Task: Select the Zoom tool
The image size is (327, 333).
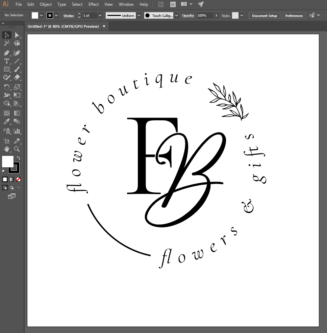Action: point(17,149)
